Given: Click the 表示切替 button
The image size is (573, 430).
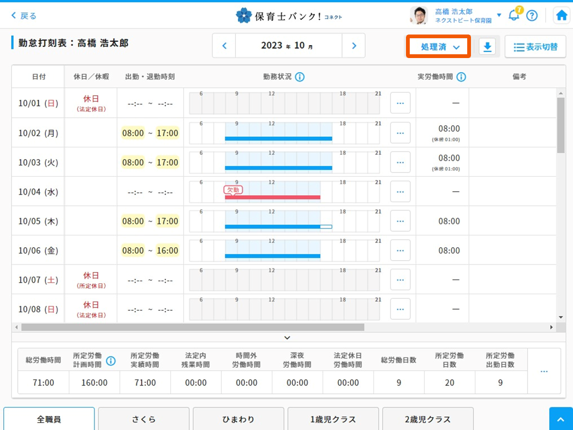Looking at the screenshot, I should point(535,47).
